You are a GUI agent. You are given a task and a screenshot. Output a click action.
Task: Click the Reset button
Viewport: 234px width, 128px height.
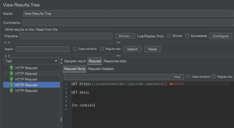(152, 49)
